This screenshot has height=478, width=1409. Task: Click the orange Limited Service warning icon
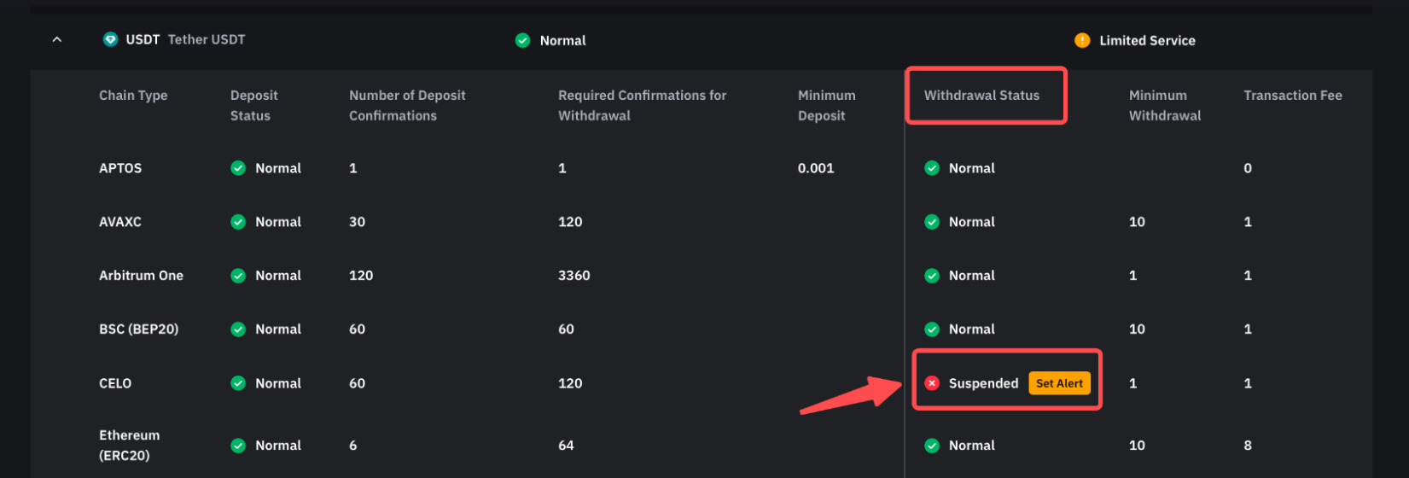pos(1082,40)
